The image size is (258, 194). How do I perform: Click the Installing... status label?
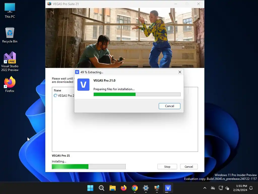click(x=59, y=161)
